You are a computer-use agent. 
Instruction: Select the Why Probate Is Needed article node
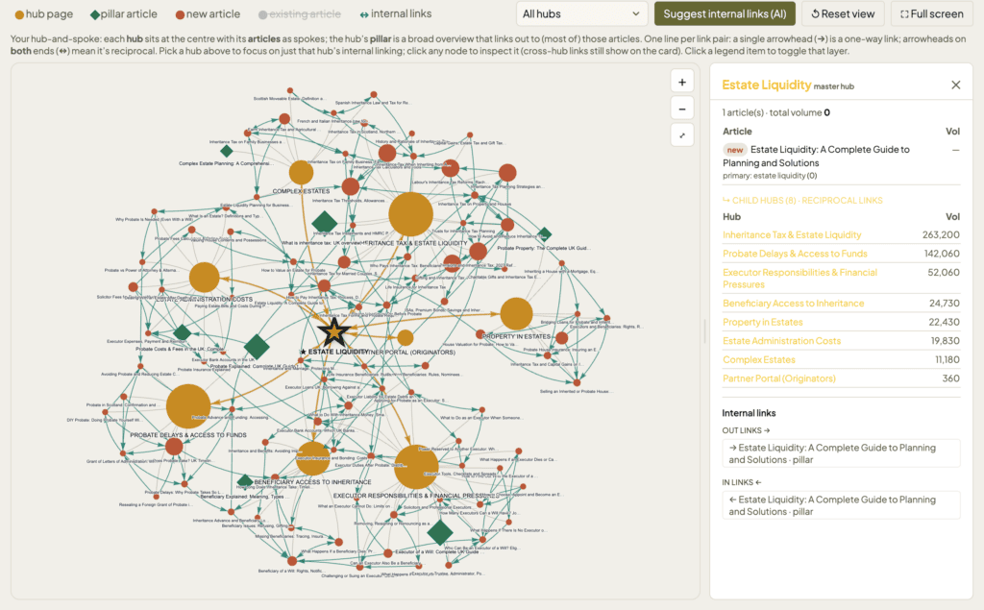157,211
